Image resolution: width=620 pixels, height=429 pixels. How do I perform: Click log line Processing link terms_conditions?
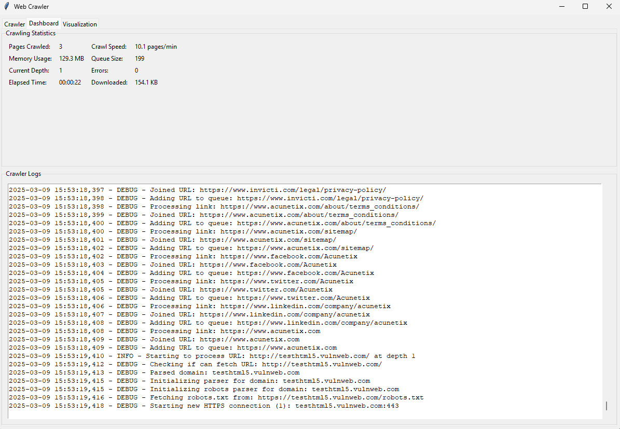(x=214, y=206)
